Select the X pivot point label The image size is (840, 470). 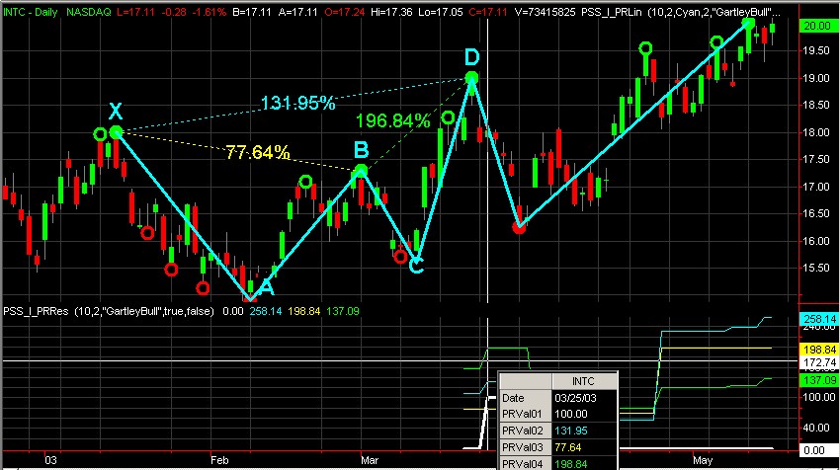116,112
